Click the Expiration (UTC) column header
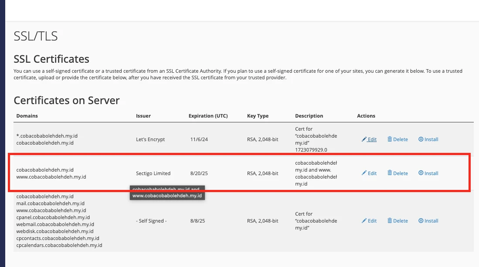Viewport: 479px width, 267px height. click(x=208, y=116)
